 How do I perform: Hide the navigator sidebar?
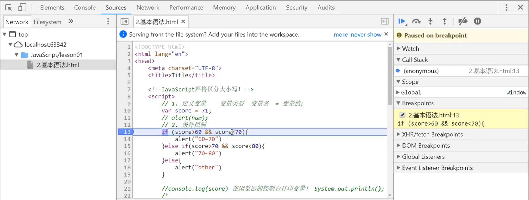click(x=124, y=21)
